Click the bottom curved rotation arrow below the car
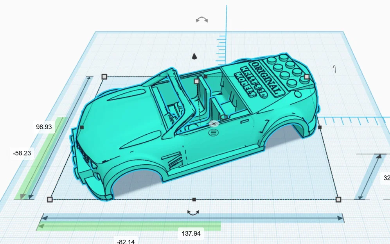 click(193, 212)
